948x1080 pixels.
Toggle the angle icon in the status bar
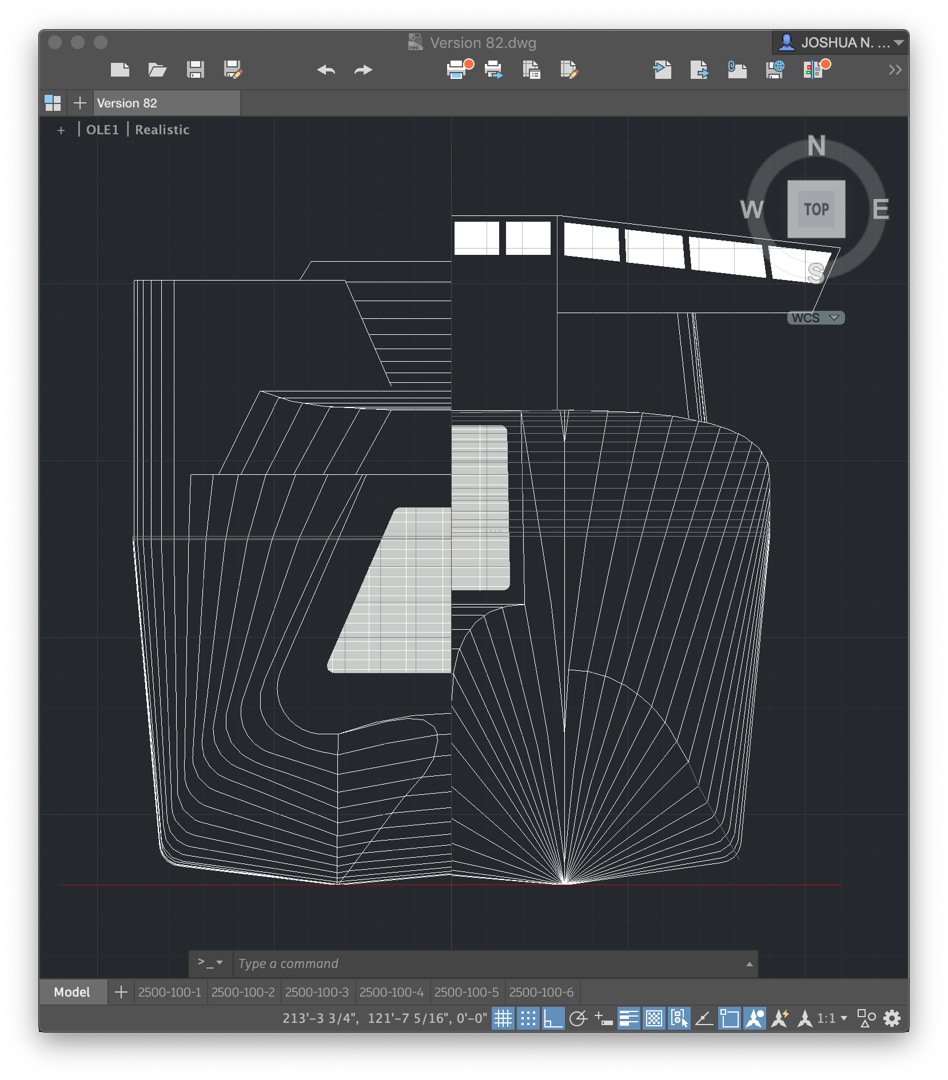[704, 1018]
